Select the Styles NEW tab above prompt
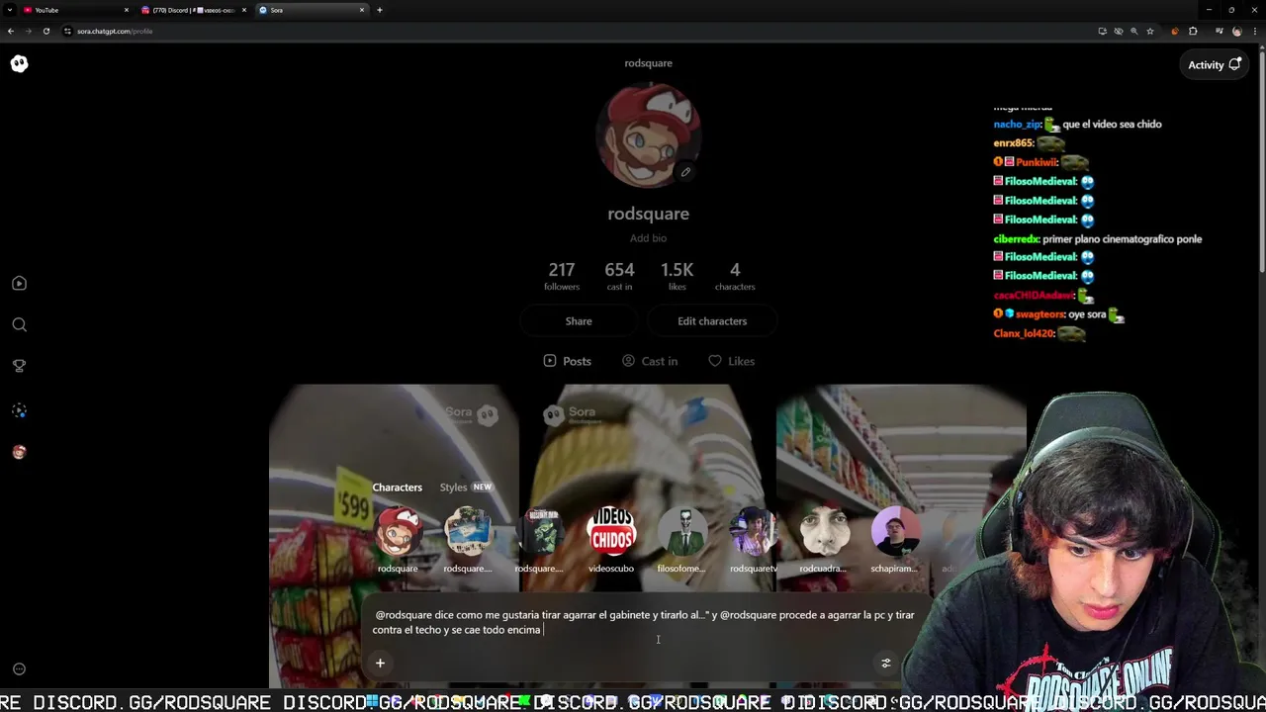Screen dimensions: 1266x712 click(466, 488)
